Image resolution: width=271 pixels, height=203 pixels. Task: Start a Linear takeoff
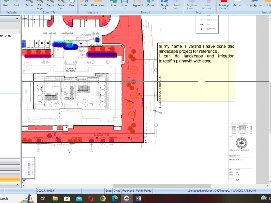(124, 5)
